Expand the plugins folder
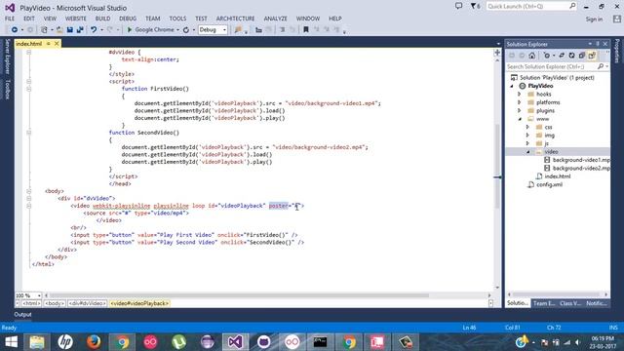This screenshot has height=351, width=624. click(520, 110)
